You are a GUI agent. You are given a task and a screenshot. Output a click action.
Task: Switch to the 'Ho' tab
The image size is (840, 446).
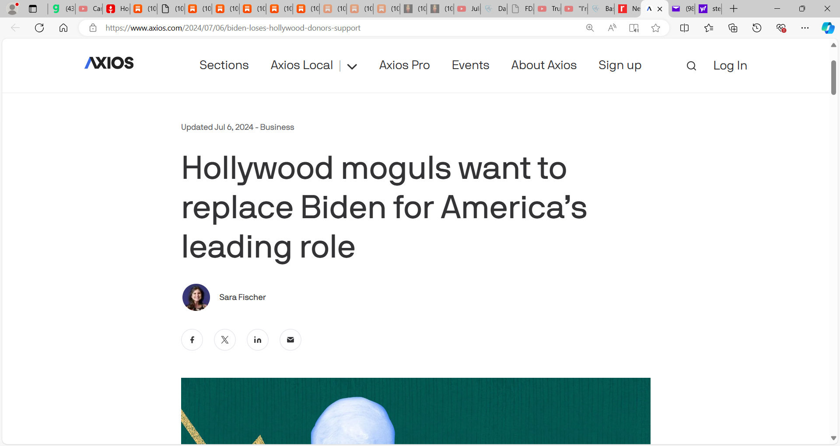[117, 9]
